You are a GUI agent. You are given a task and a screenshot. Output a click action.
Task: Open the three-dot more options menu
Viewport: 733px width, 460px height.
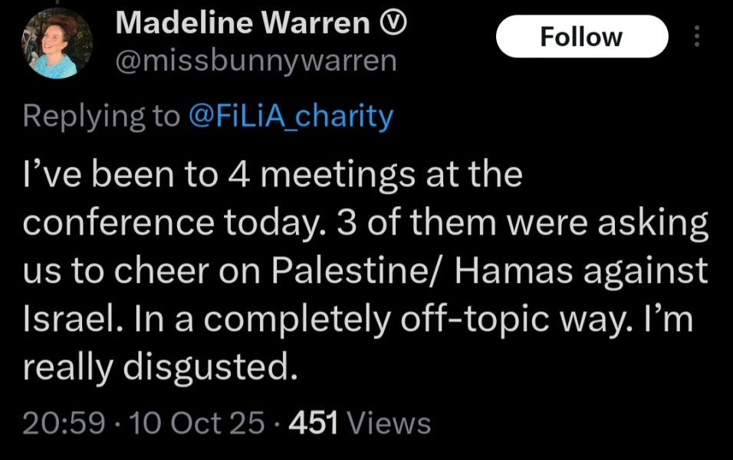[697, 36]
